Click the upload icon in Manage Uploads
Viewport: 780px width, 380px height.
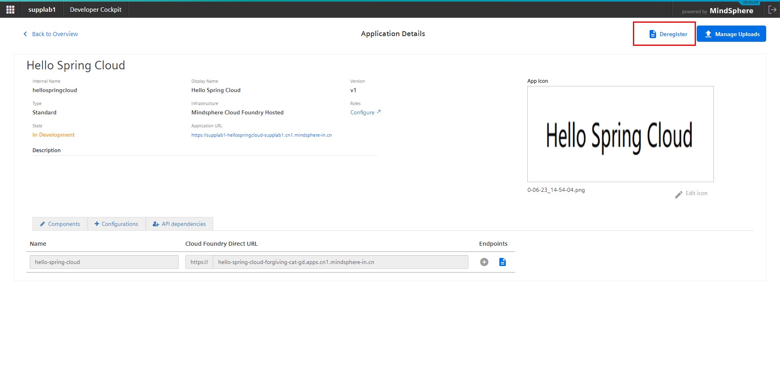(708, 34)
